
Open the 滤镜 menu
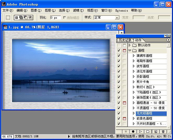coord(78,10)
